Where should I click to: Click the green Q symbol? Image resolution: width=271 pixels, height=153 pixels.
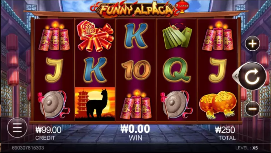tap(177, 70)
